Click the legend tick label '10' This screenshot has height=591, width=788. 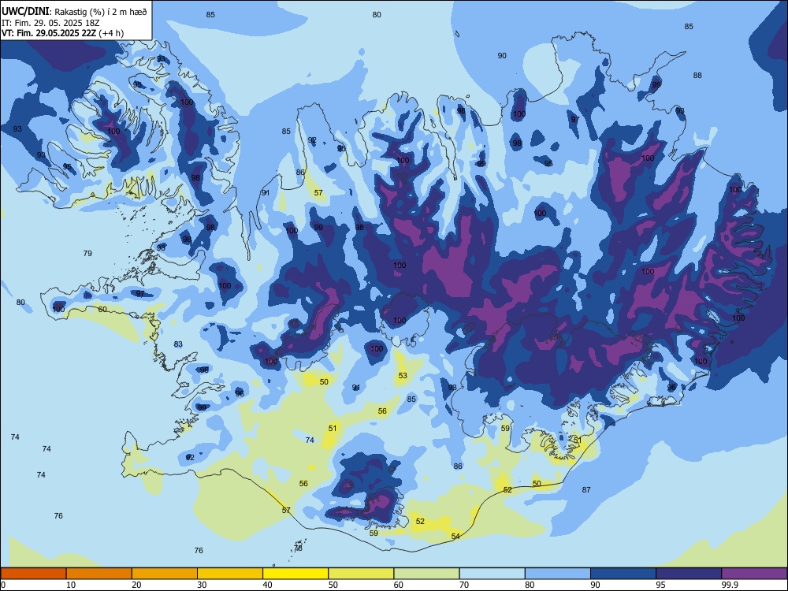(x=71, y=585)
